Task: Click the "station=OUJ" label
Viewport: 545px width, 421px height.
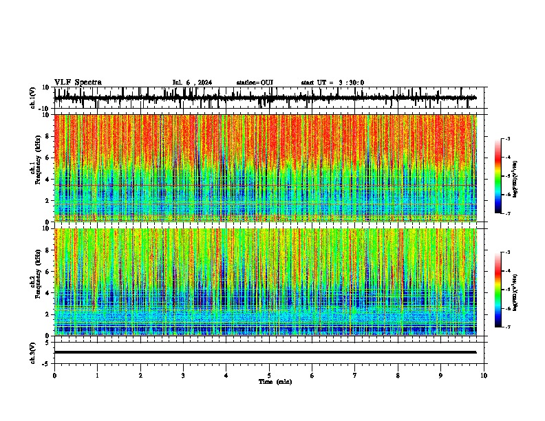Action: [x=255, y=83]
